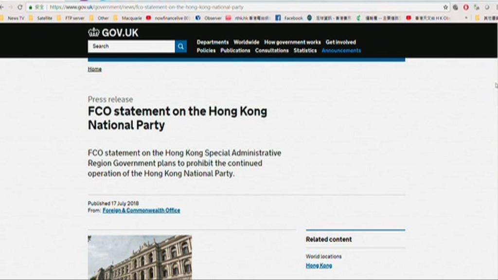The width and height of the screenshot is (498, 280).
Task: Follow the Hong Kong related content link
Action: click(318, 265)
